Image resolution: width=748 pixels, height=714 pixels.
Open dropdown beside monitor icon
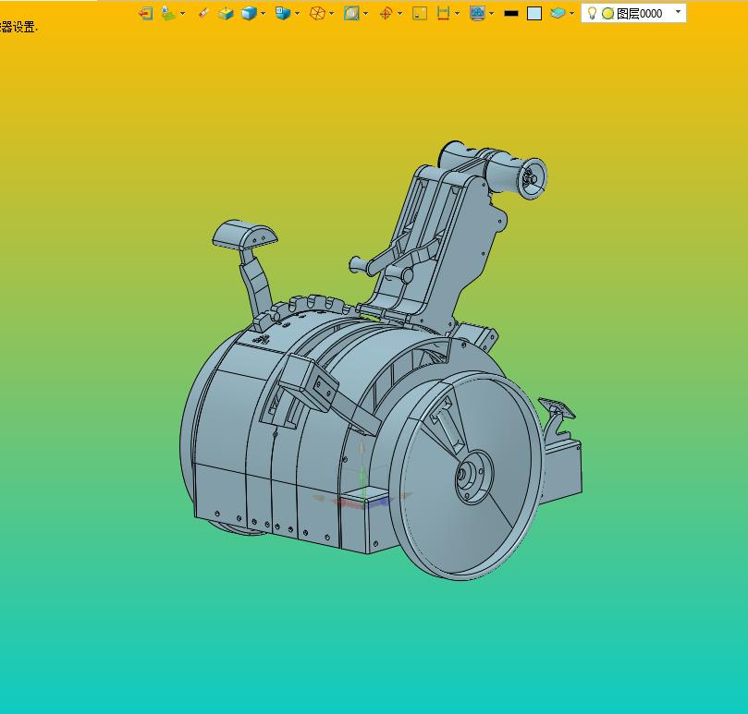(x=491, y=13)
